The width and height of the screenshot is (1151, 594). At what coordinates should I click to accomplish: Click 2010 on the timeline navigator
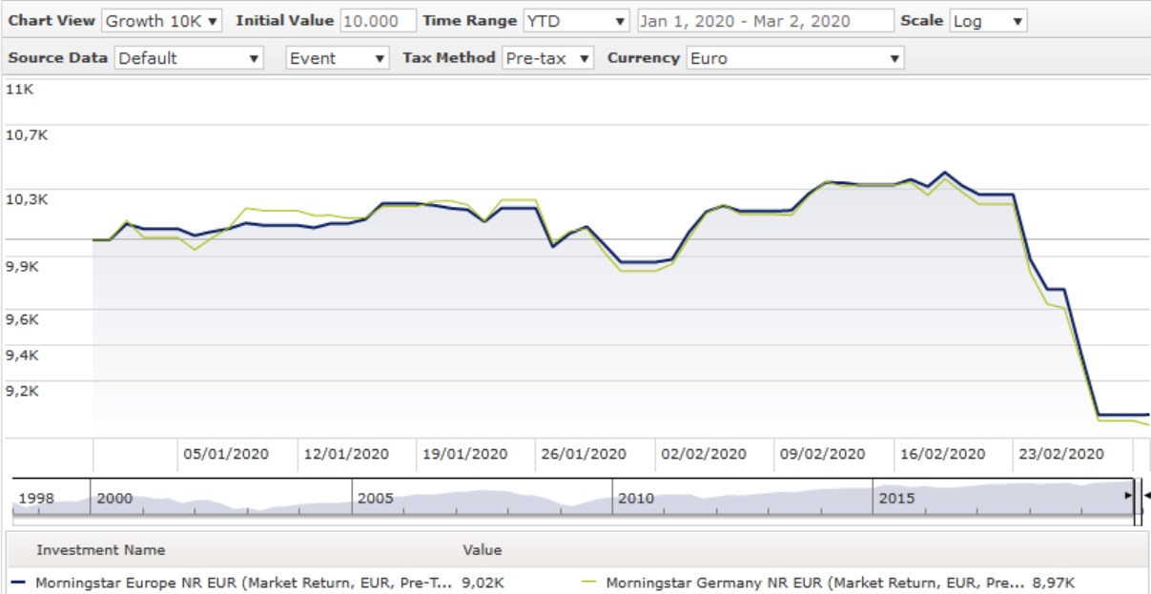635,498
